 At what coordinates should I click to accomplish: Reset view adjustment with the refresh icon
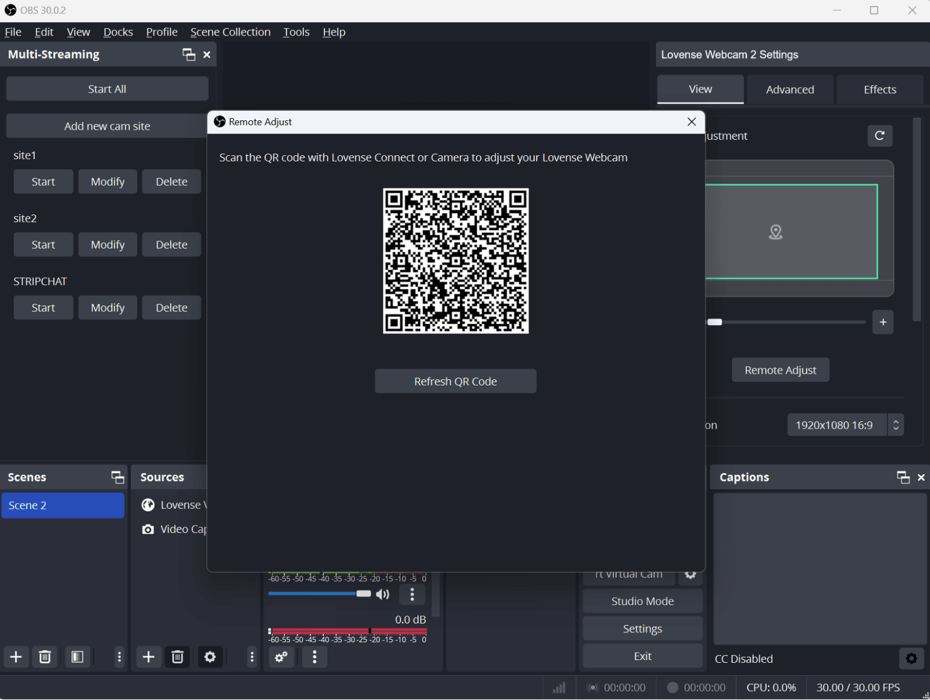click(x=879, y=136)
